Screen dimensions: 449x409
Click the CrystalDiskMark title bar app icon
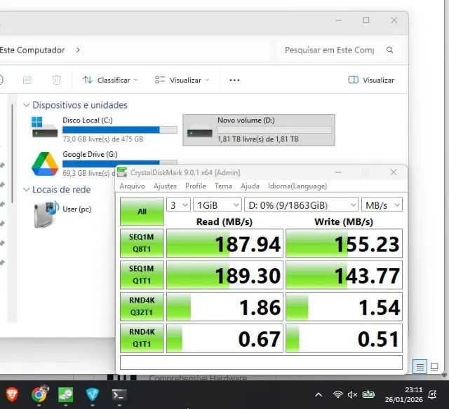(122, 172)
